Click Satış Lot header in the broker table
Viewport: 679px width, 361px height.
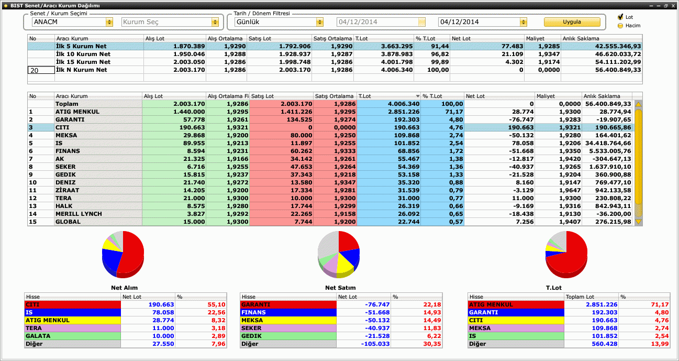(282, 96)
